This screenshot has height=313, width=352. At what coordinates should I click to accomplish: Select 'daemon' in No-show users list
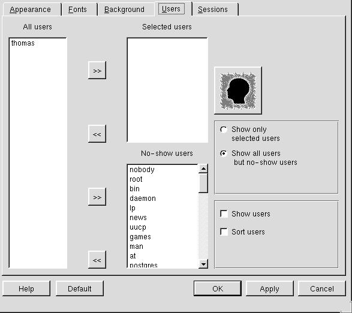pos(163,198)
